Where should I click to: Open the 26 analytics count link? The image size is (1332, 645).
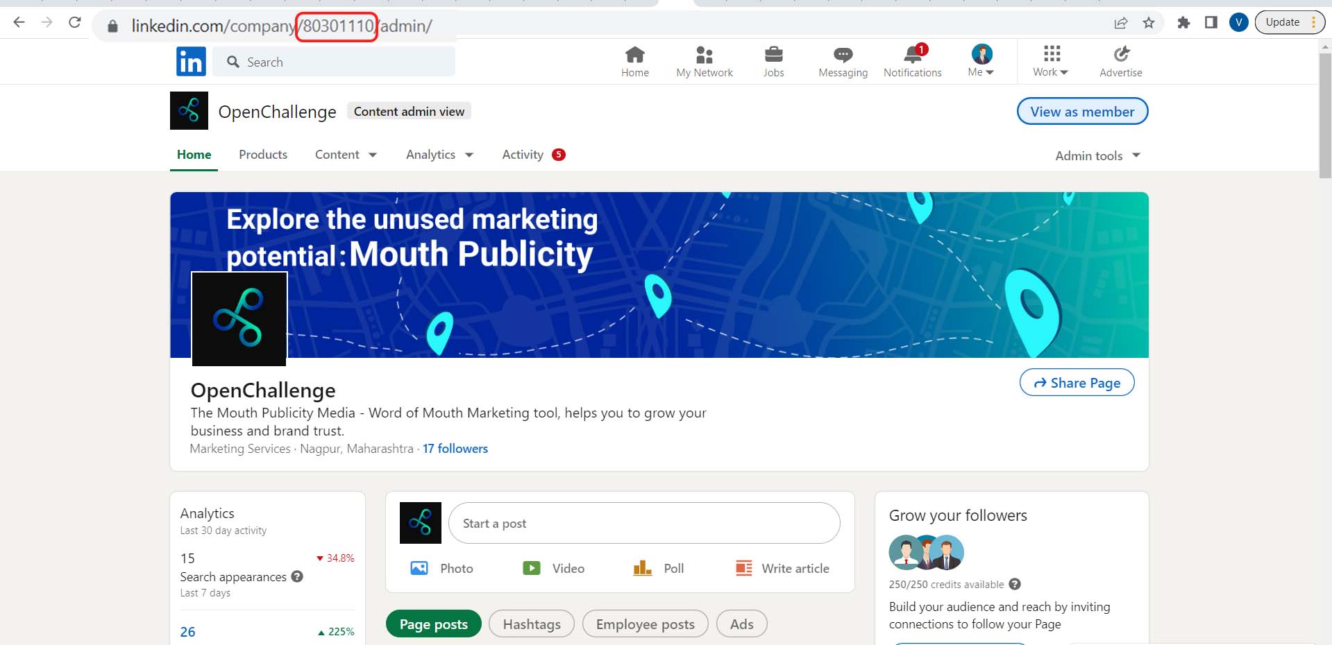point(187,632)
